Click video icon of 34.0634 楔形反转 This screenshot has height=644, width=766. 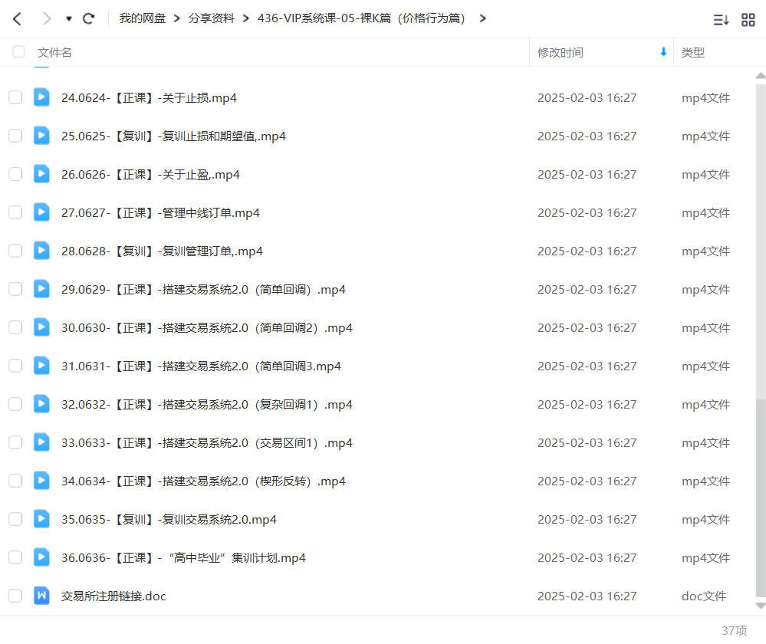click(41, 480)
